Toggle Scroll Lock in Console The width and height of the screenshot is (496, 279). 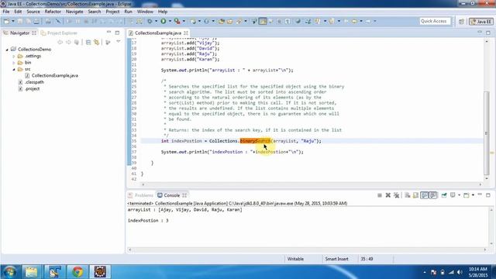pos(415,195)
